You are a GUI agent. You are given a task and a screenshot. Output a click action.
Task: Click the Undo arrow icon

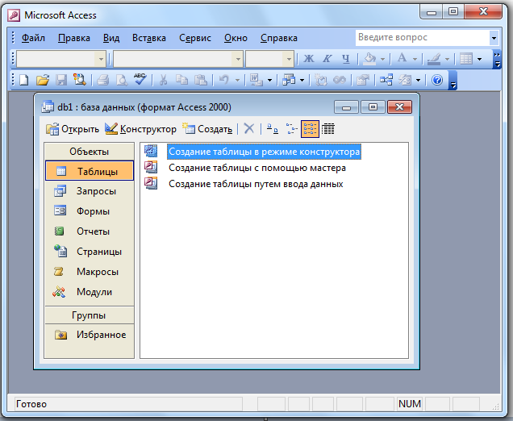[224, 80]
